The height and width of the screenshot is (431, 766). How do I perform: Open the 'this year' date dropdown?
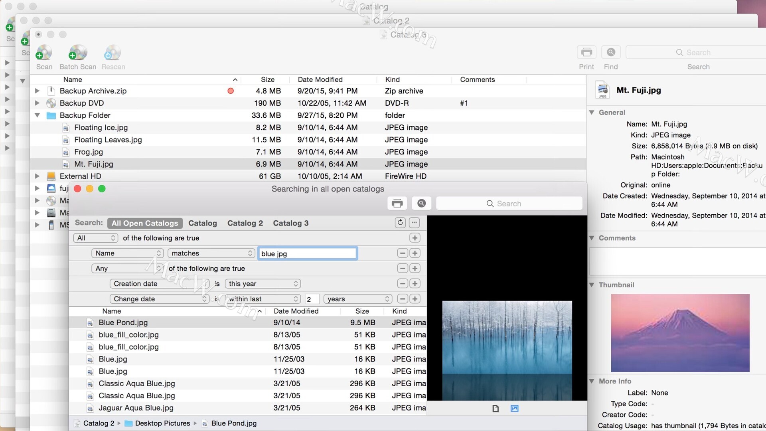point(263,284)
